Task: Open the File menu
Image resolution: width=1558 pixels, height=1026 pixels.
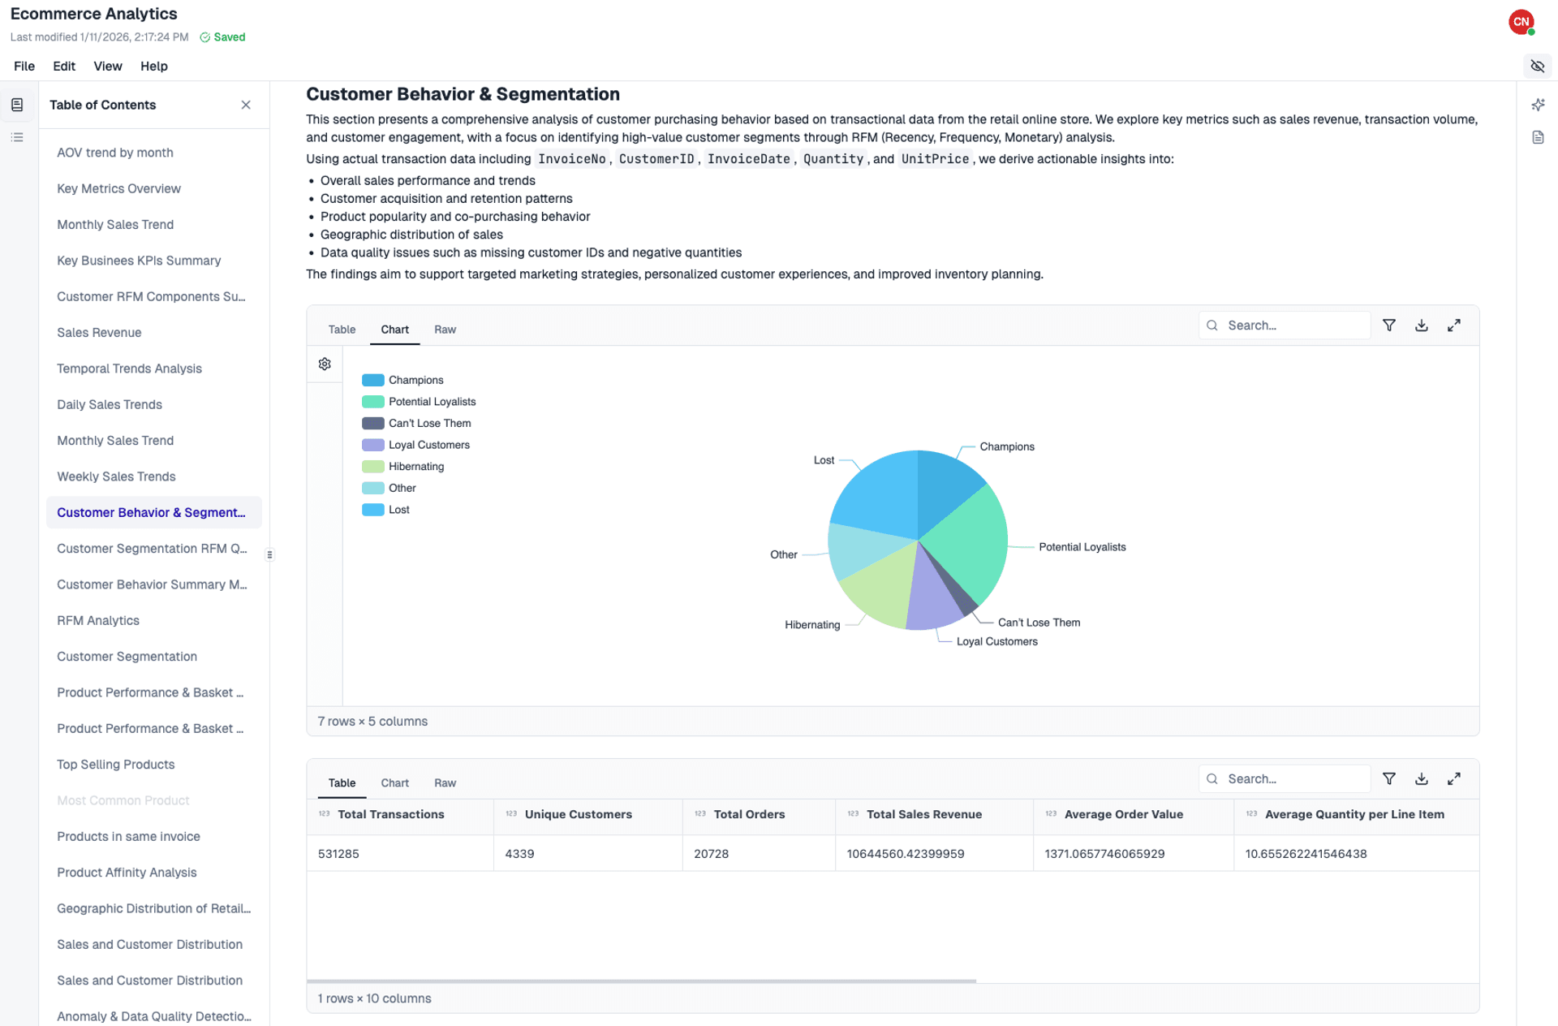Action: [x=24, y=66]
